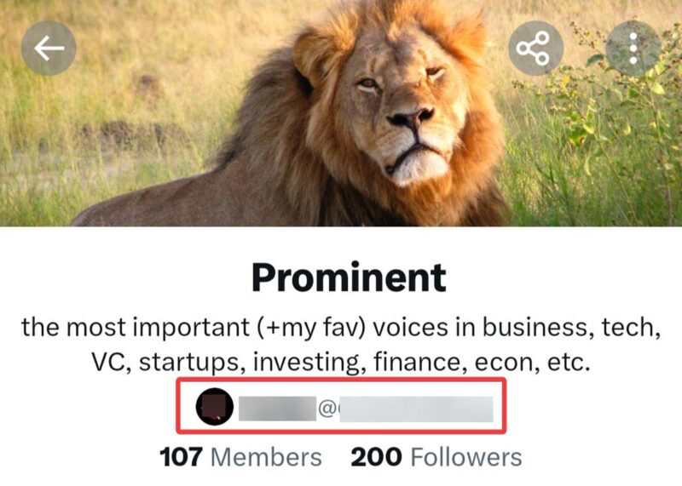Click the @ symbol before the handle
This screenshot has width=682, height=486.
[x=327, y=409]
